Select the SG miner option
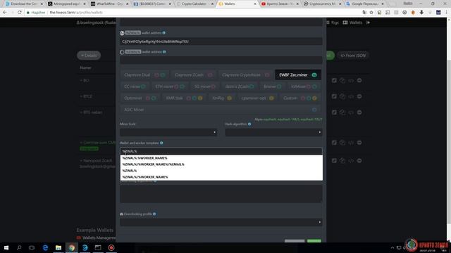The height and width of the screenshot is (253, 451). (x=205, y=86)
